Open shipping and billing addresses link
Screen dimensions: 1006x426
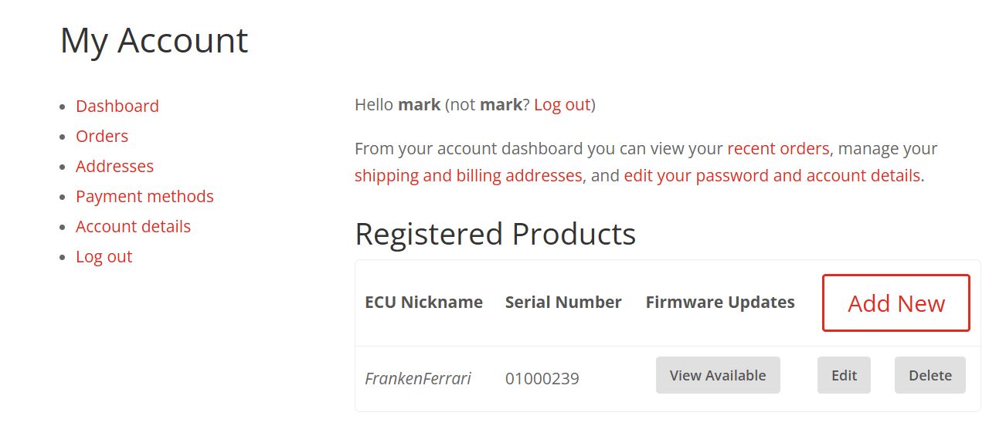pyautogui.click(x=468, y=175)
